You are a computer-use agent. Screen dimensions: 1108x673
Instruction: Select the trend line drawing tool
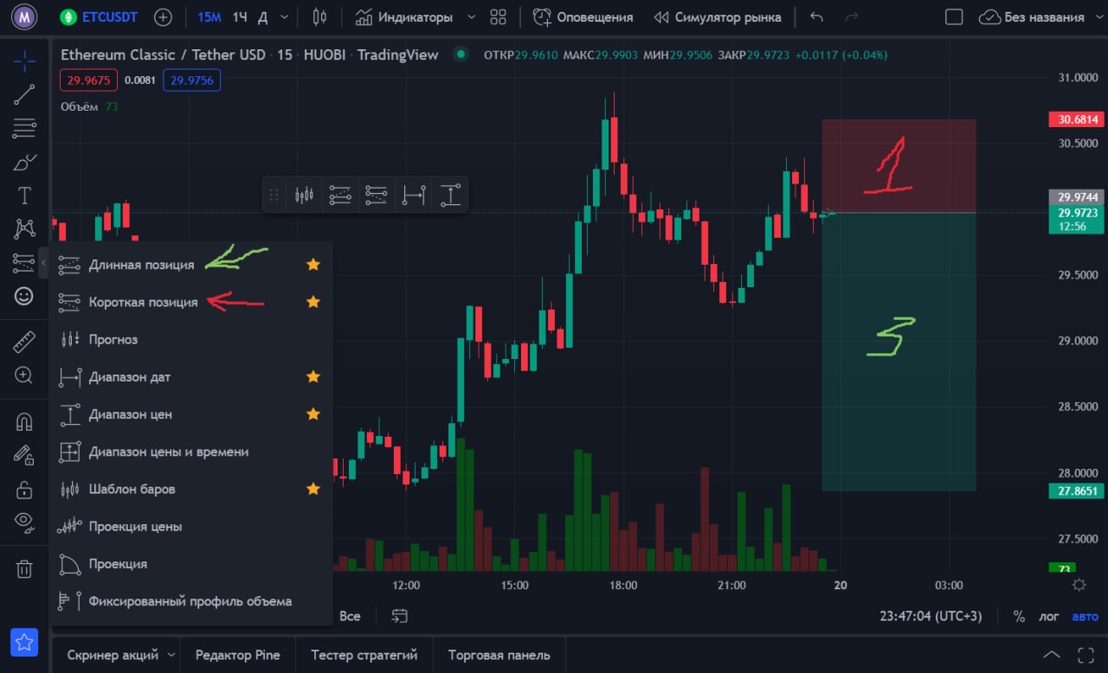(24, 94)
